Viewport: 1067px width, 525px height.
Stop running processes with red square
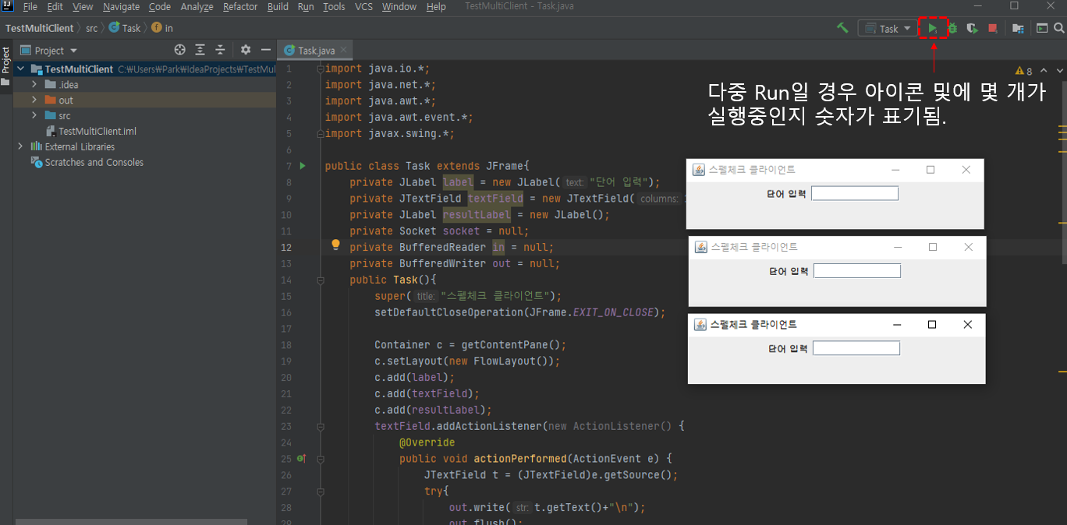click(993, 28)
